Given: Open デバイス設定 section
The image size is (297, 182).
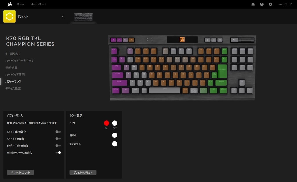Looking at the screenshot, I should (13, 89).
